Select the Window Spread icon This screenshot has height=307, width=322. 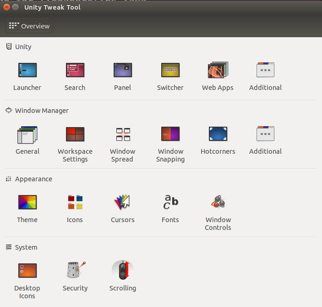click(x=122, y=134)
